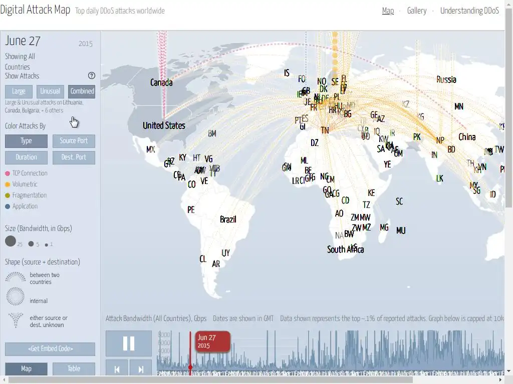
Task: Switch to the Map view tab
Action: point(26,368)
